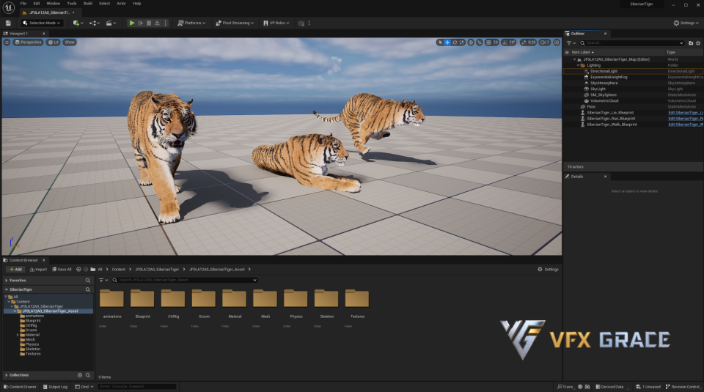Click the Play in editor button

coord(132,23)
